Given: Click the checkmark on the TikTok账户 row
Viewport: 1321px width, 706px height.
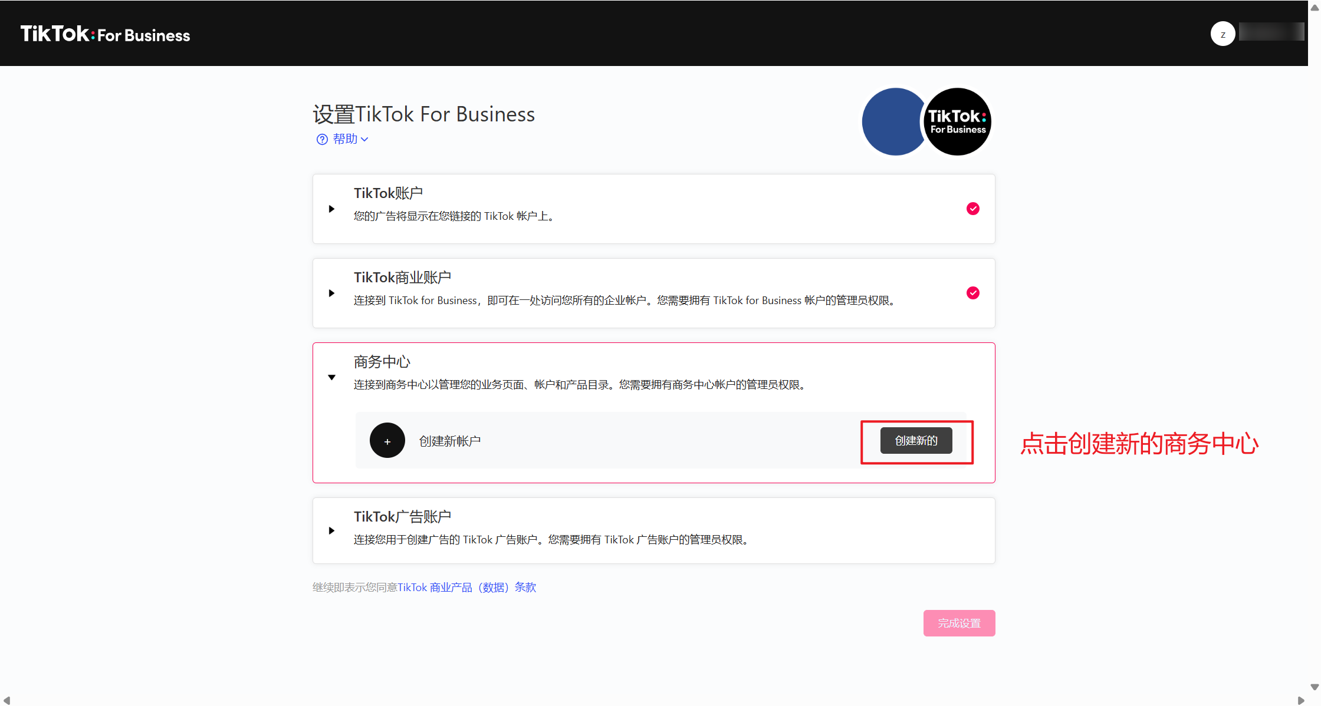Looking at the screenshot, I should [x=973, y=209].
